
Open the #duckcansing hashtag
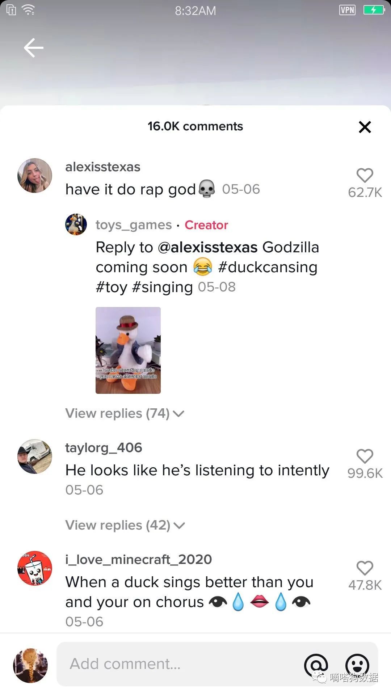(x=268, y=267)
